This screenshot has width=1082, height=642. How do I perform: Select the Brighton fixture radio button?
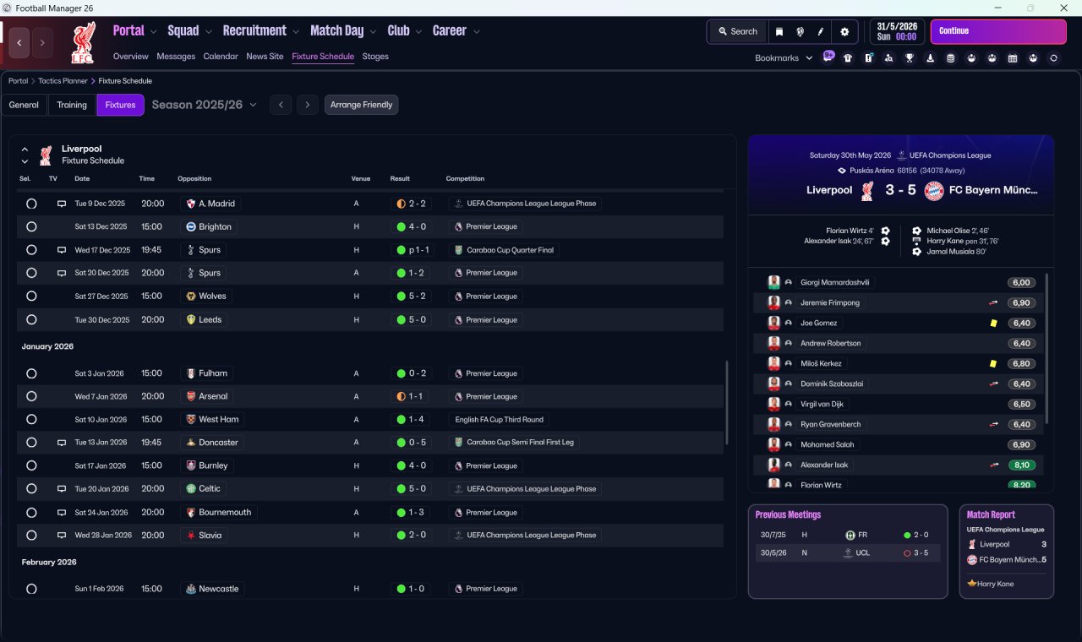click(31, 227)
